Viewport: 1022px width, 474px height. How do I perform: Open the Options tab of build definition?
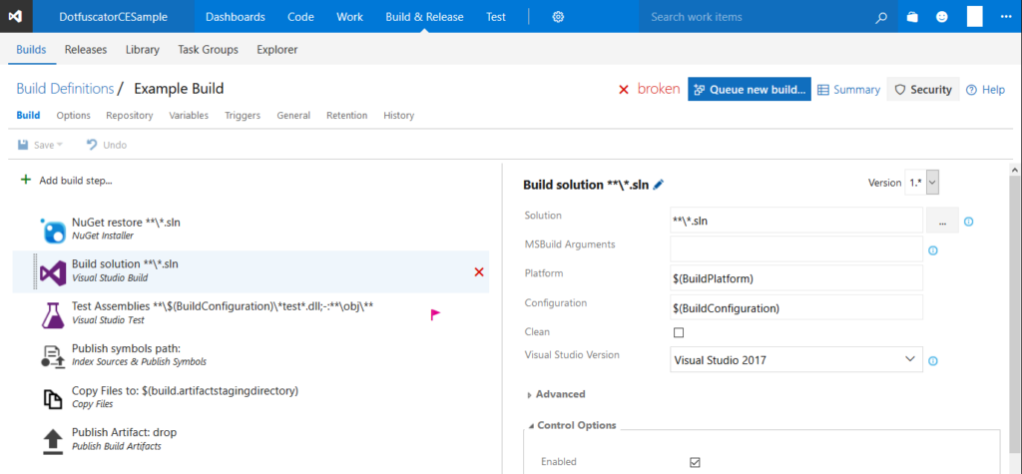point(73,116)
